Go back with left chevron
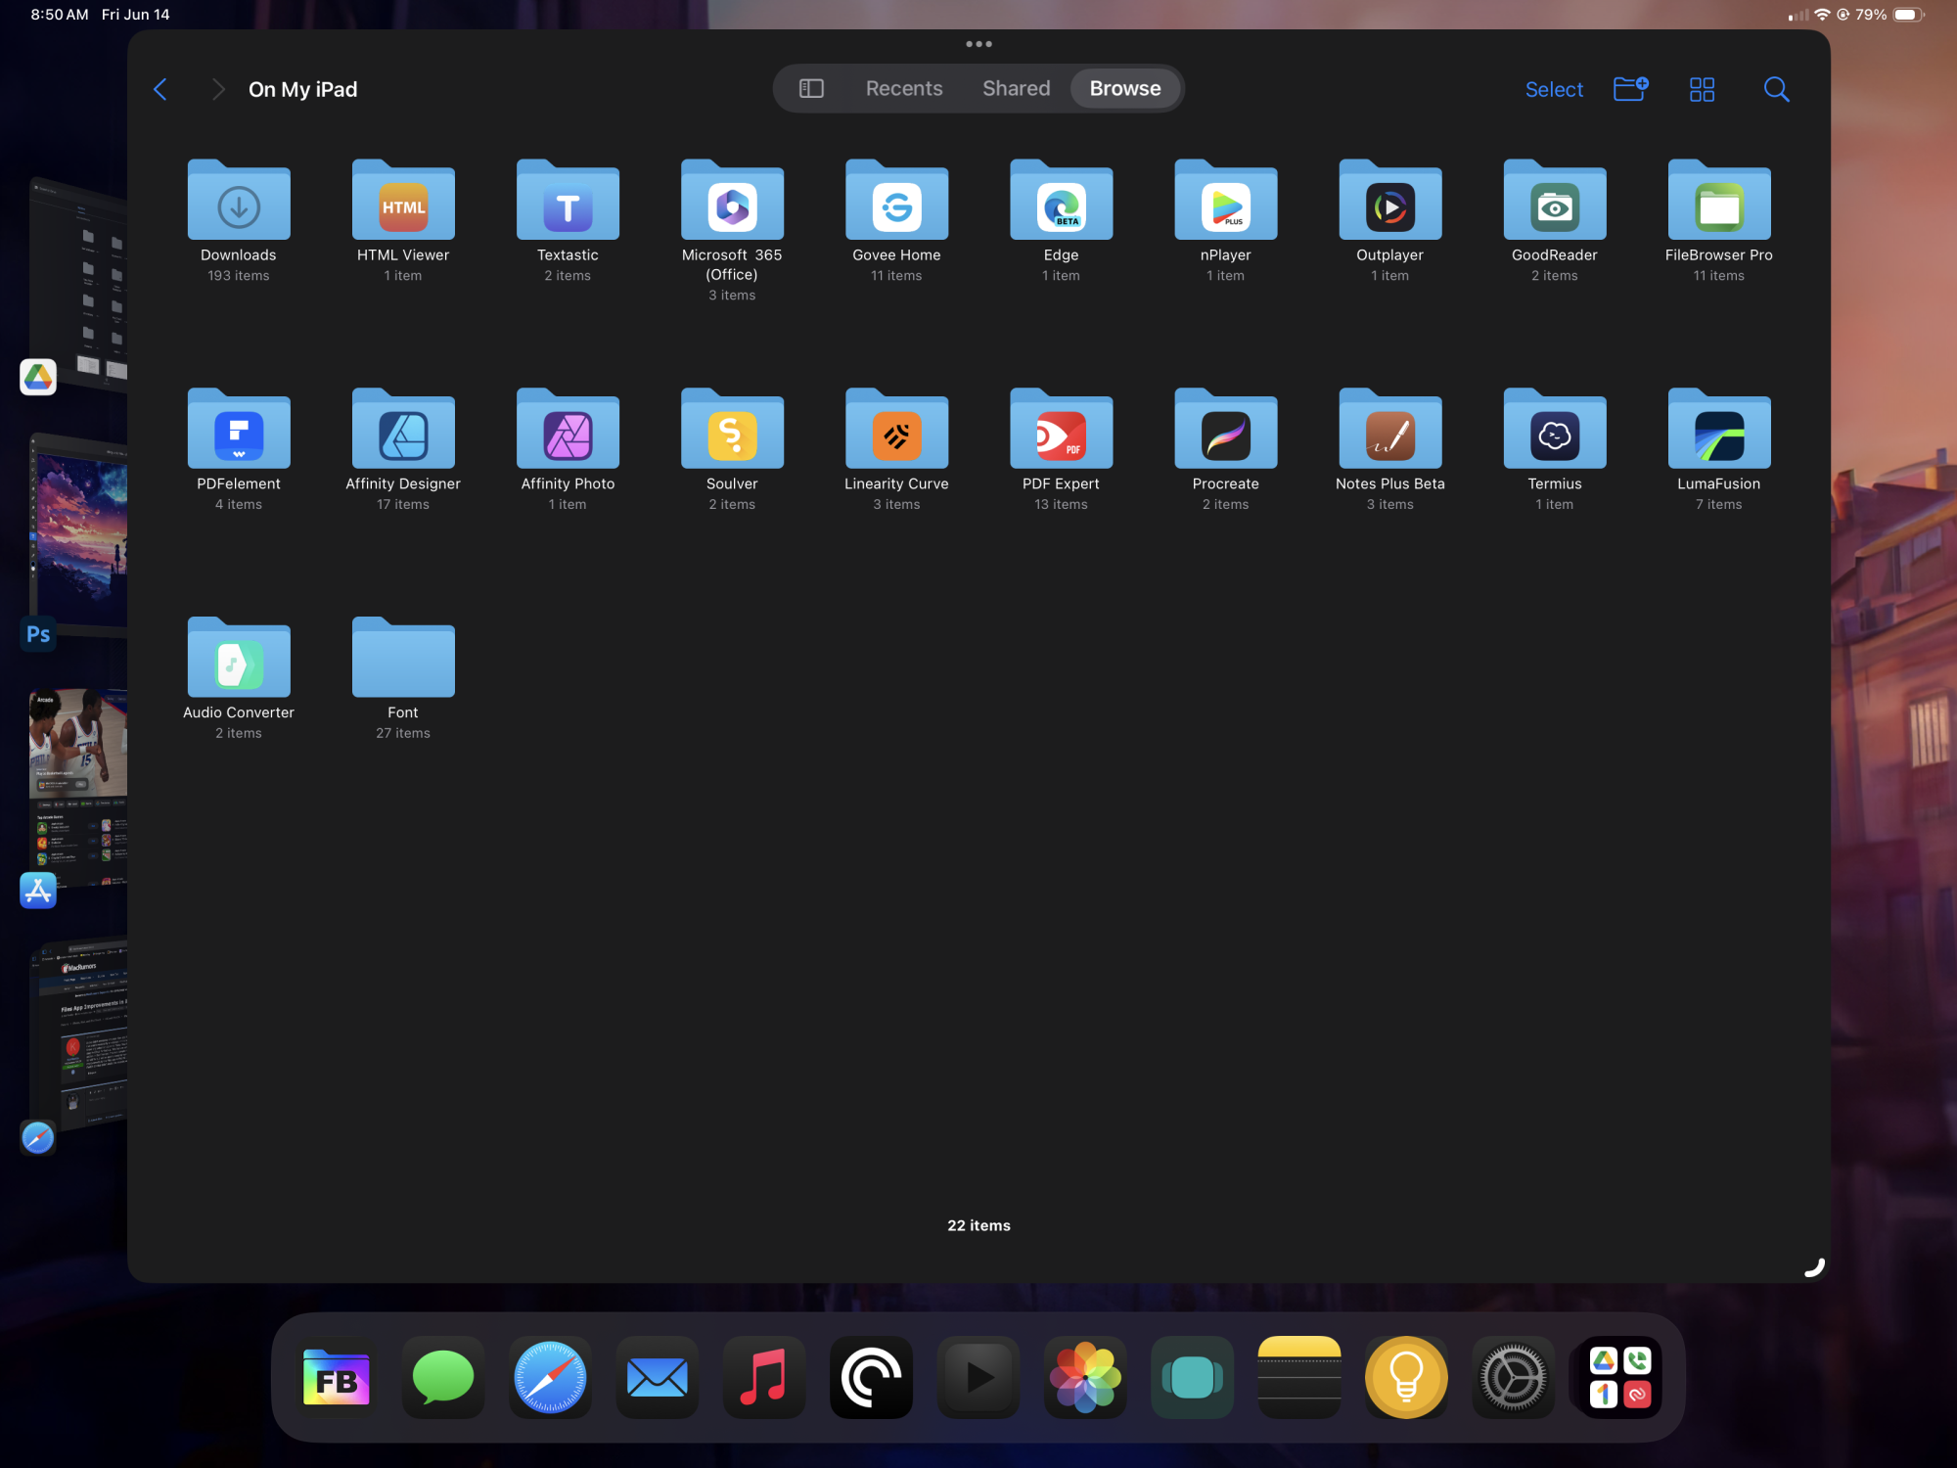 (161, 90)
